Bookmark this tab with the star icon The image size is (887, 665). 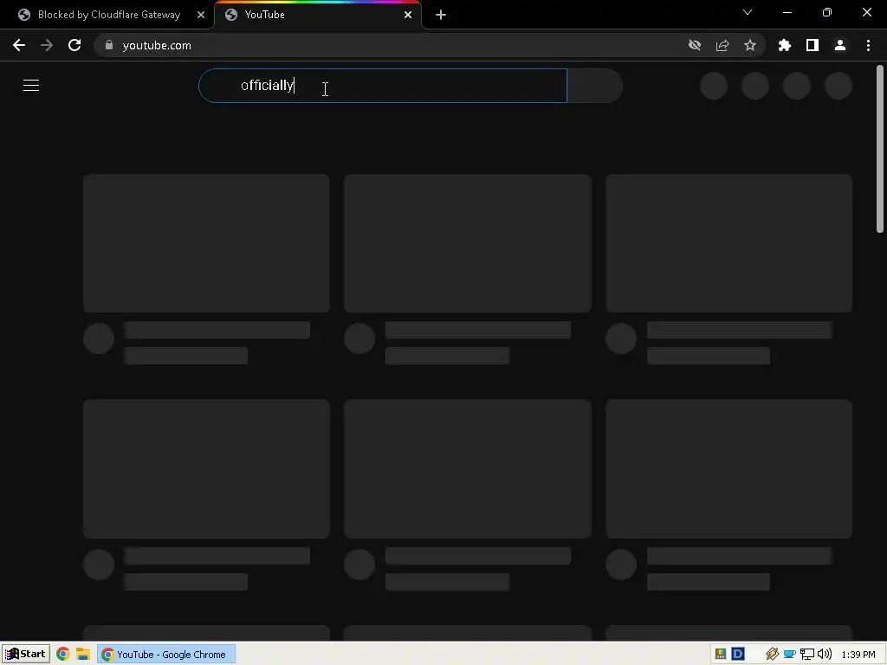click(x=750, y=45)
